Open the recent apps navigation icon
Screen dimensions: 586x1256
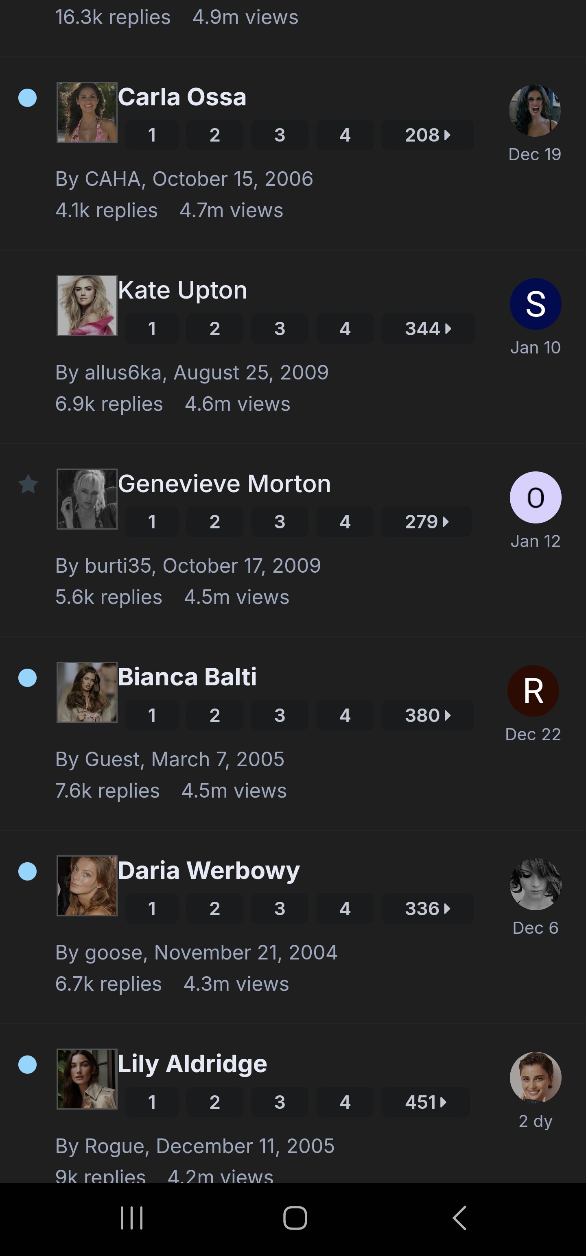click(x=131, y=1218)
